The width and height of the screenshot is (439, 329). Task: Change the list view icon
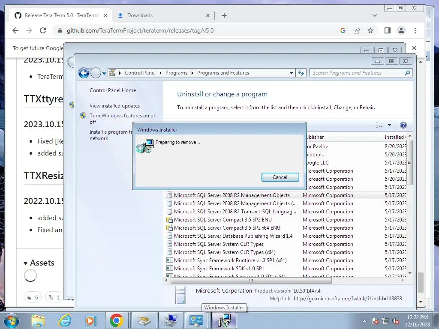click(379, 125)
